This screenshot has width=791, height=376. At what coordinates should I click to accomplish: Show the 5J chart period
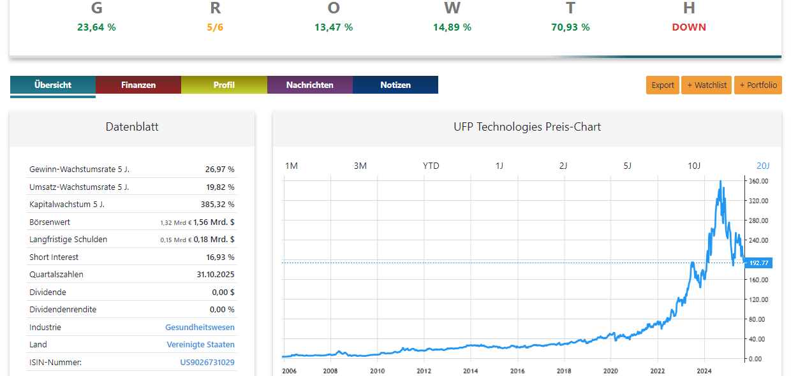point(627,166)
